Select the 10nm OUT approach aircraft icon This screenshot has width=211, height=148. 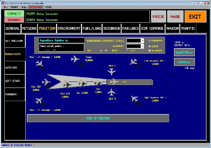click(x=64, y=82)
